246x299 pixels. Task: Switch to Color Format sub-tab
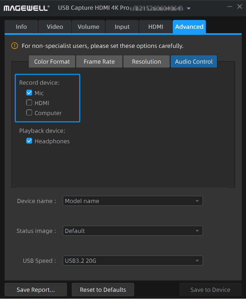pos(52,61)
